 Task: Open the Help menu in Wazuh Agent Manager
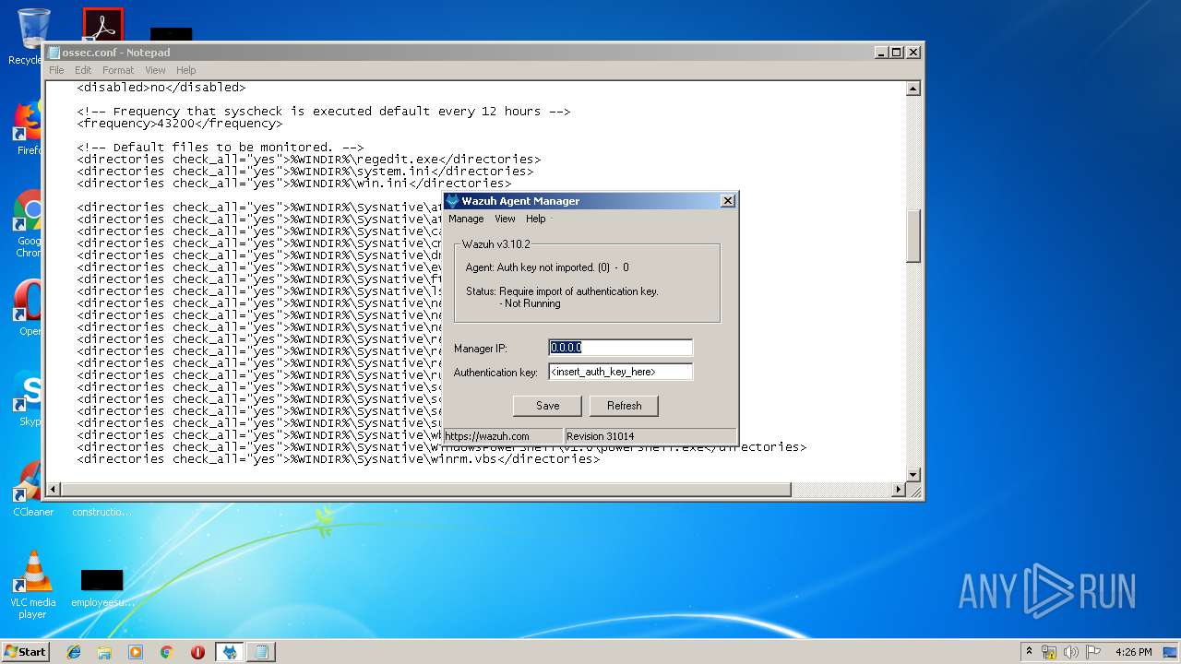tap(536, 219)
